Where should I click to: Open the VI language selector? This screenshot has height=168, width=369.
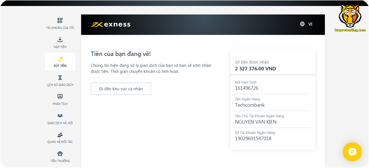coord(310,24)
